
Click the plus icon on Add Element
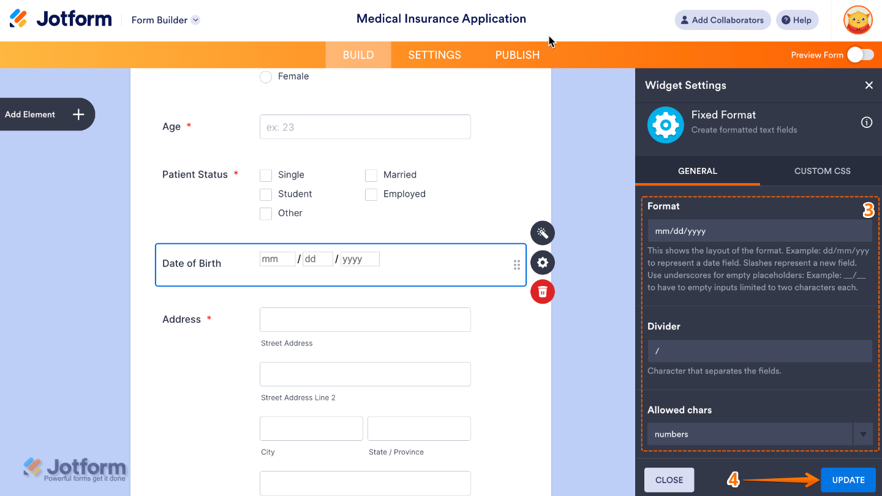pyautogui.click(x=78, y=115)
